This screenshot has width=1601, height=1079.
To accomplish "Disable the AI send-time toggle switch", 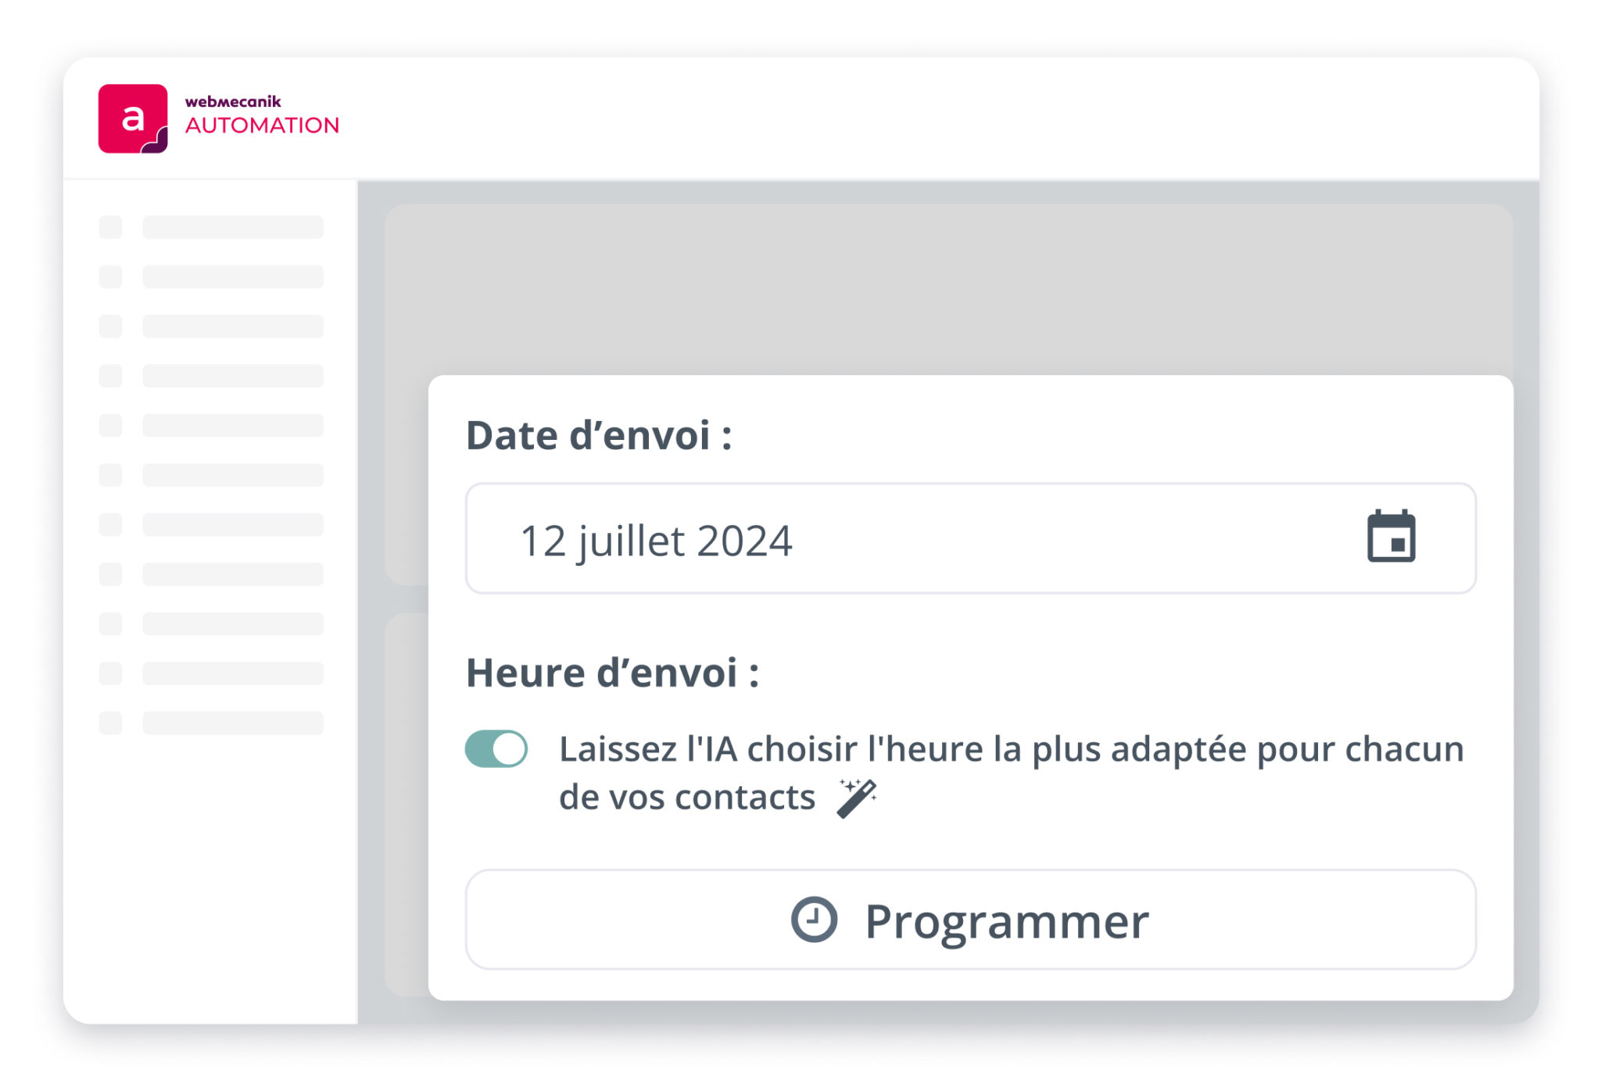I will tap(496, 749).
